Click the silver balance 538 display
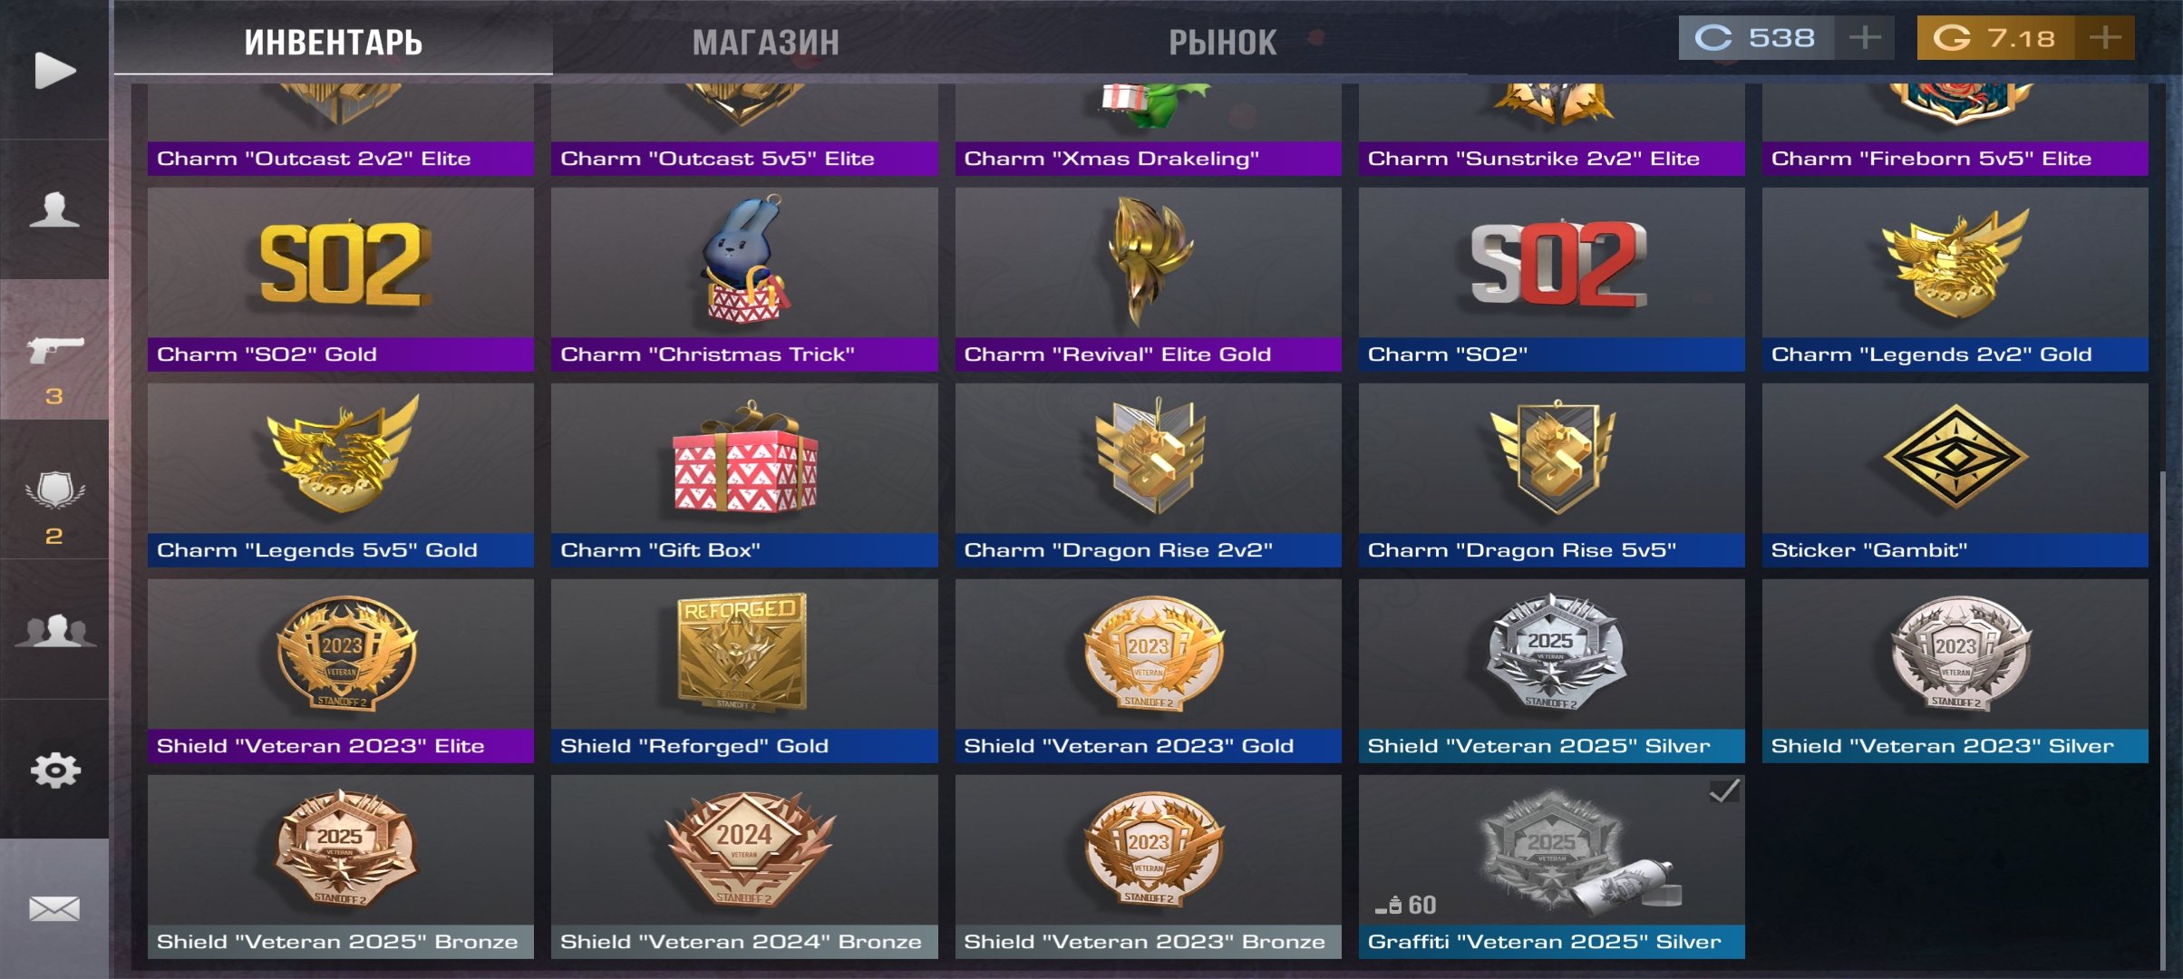This screenshot has width=2183, height=979. (1756, 38)
